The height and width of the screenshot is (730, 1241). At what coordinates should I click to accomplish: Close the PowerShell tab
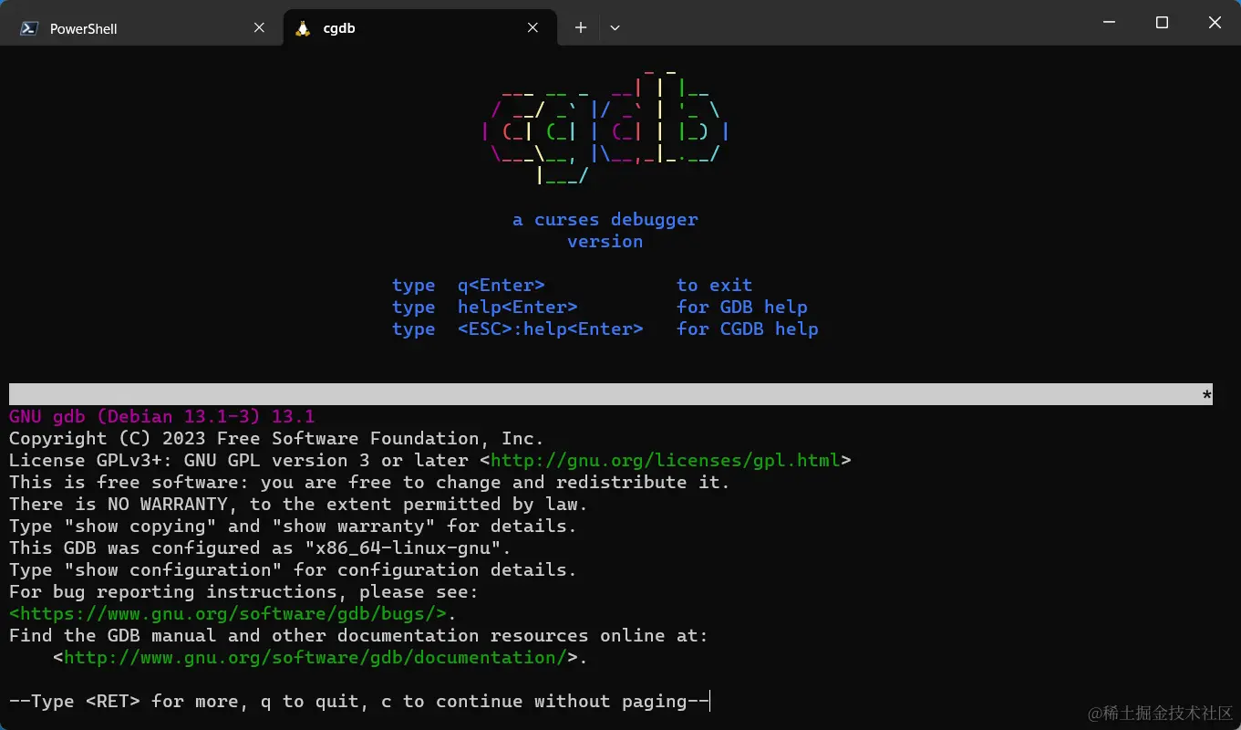[259, 28]
